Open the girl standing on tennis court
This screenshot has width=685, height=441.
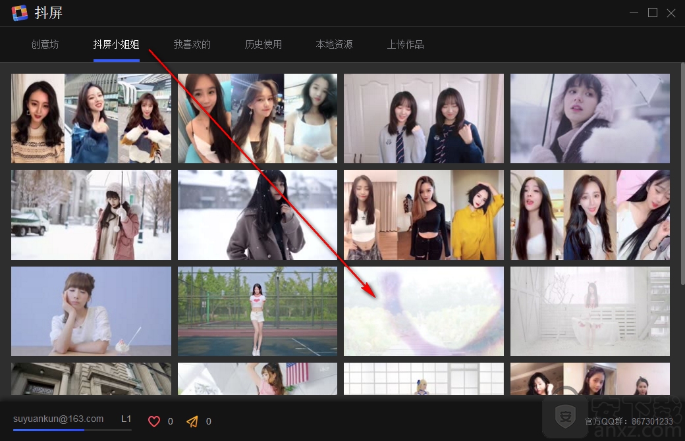(x=258, y=311)
